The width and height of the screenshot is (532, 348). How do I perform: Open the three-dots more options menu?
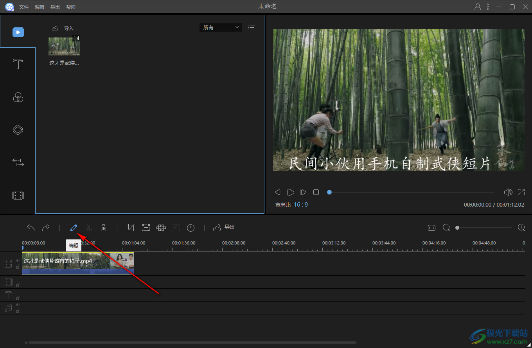click(x=488, y=7)
